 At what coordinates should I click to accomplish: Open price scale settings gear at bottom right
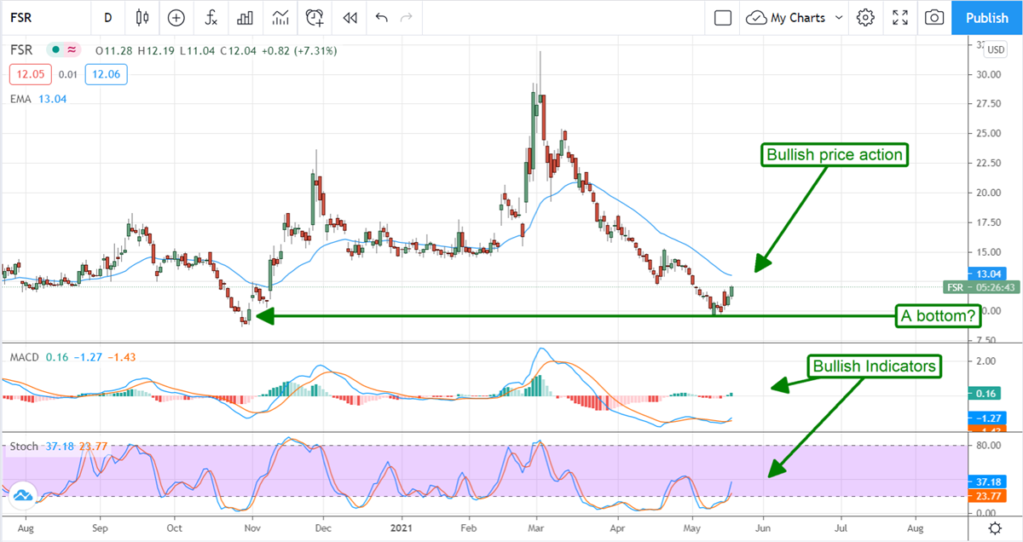pos(994,528)
